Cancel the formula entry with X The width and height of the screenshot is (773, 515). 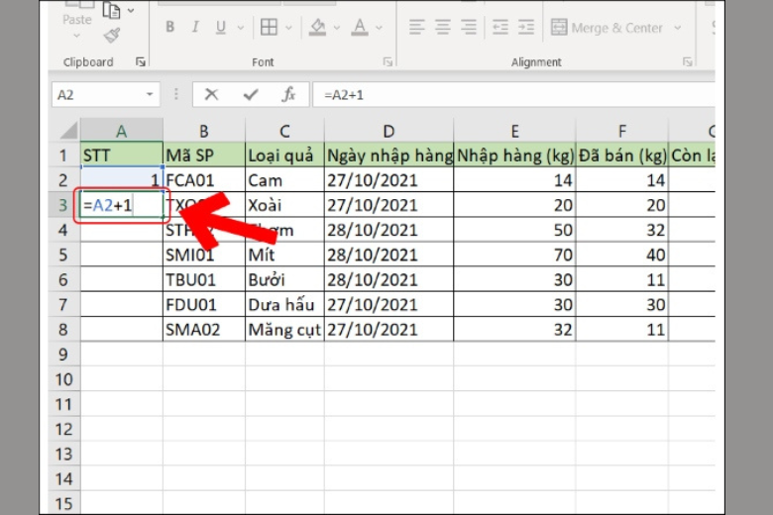[211, 95]
